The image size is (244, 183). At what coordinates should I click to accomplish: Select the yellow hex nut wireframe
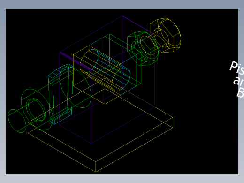click(x=165, y=36)
